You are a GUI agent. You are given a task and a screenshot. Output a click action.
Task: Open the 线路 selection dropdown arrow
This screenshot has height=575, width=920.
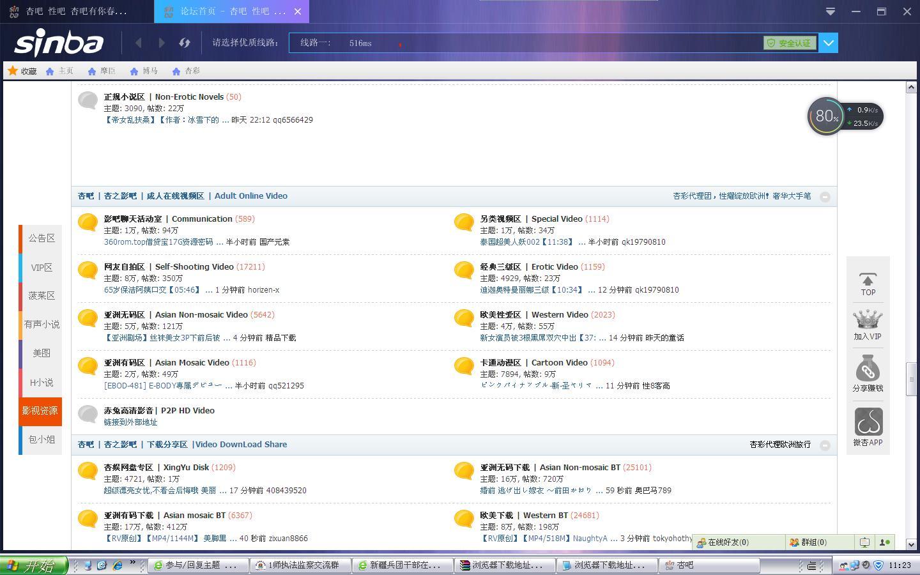coord(828,43)
